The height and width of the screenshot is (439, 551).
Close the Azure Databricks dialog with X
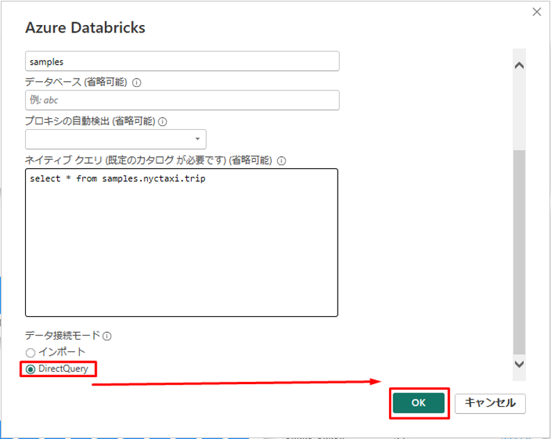(x=536, y=12)
